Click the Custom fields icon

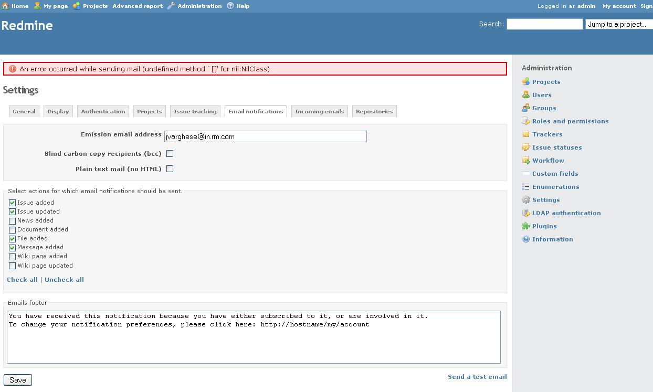coord(526,173)
